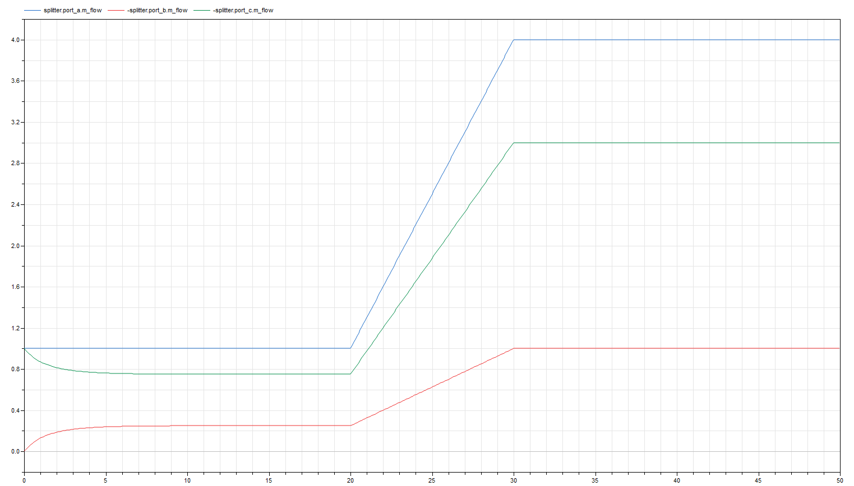This screenshot has width=854, height=486.
Task: Click the x-axis tick label 50
Action: pyautogui.click(x=839, y=480)
